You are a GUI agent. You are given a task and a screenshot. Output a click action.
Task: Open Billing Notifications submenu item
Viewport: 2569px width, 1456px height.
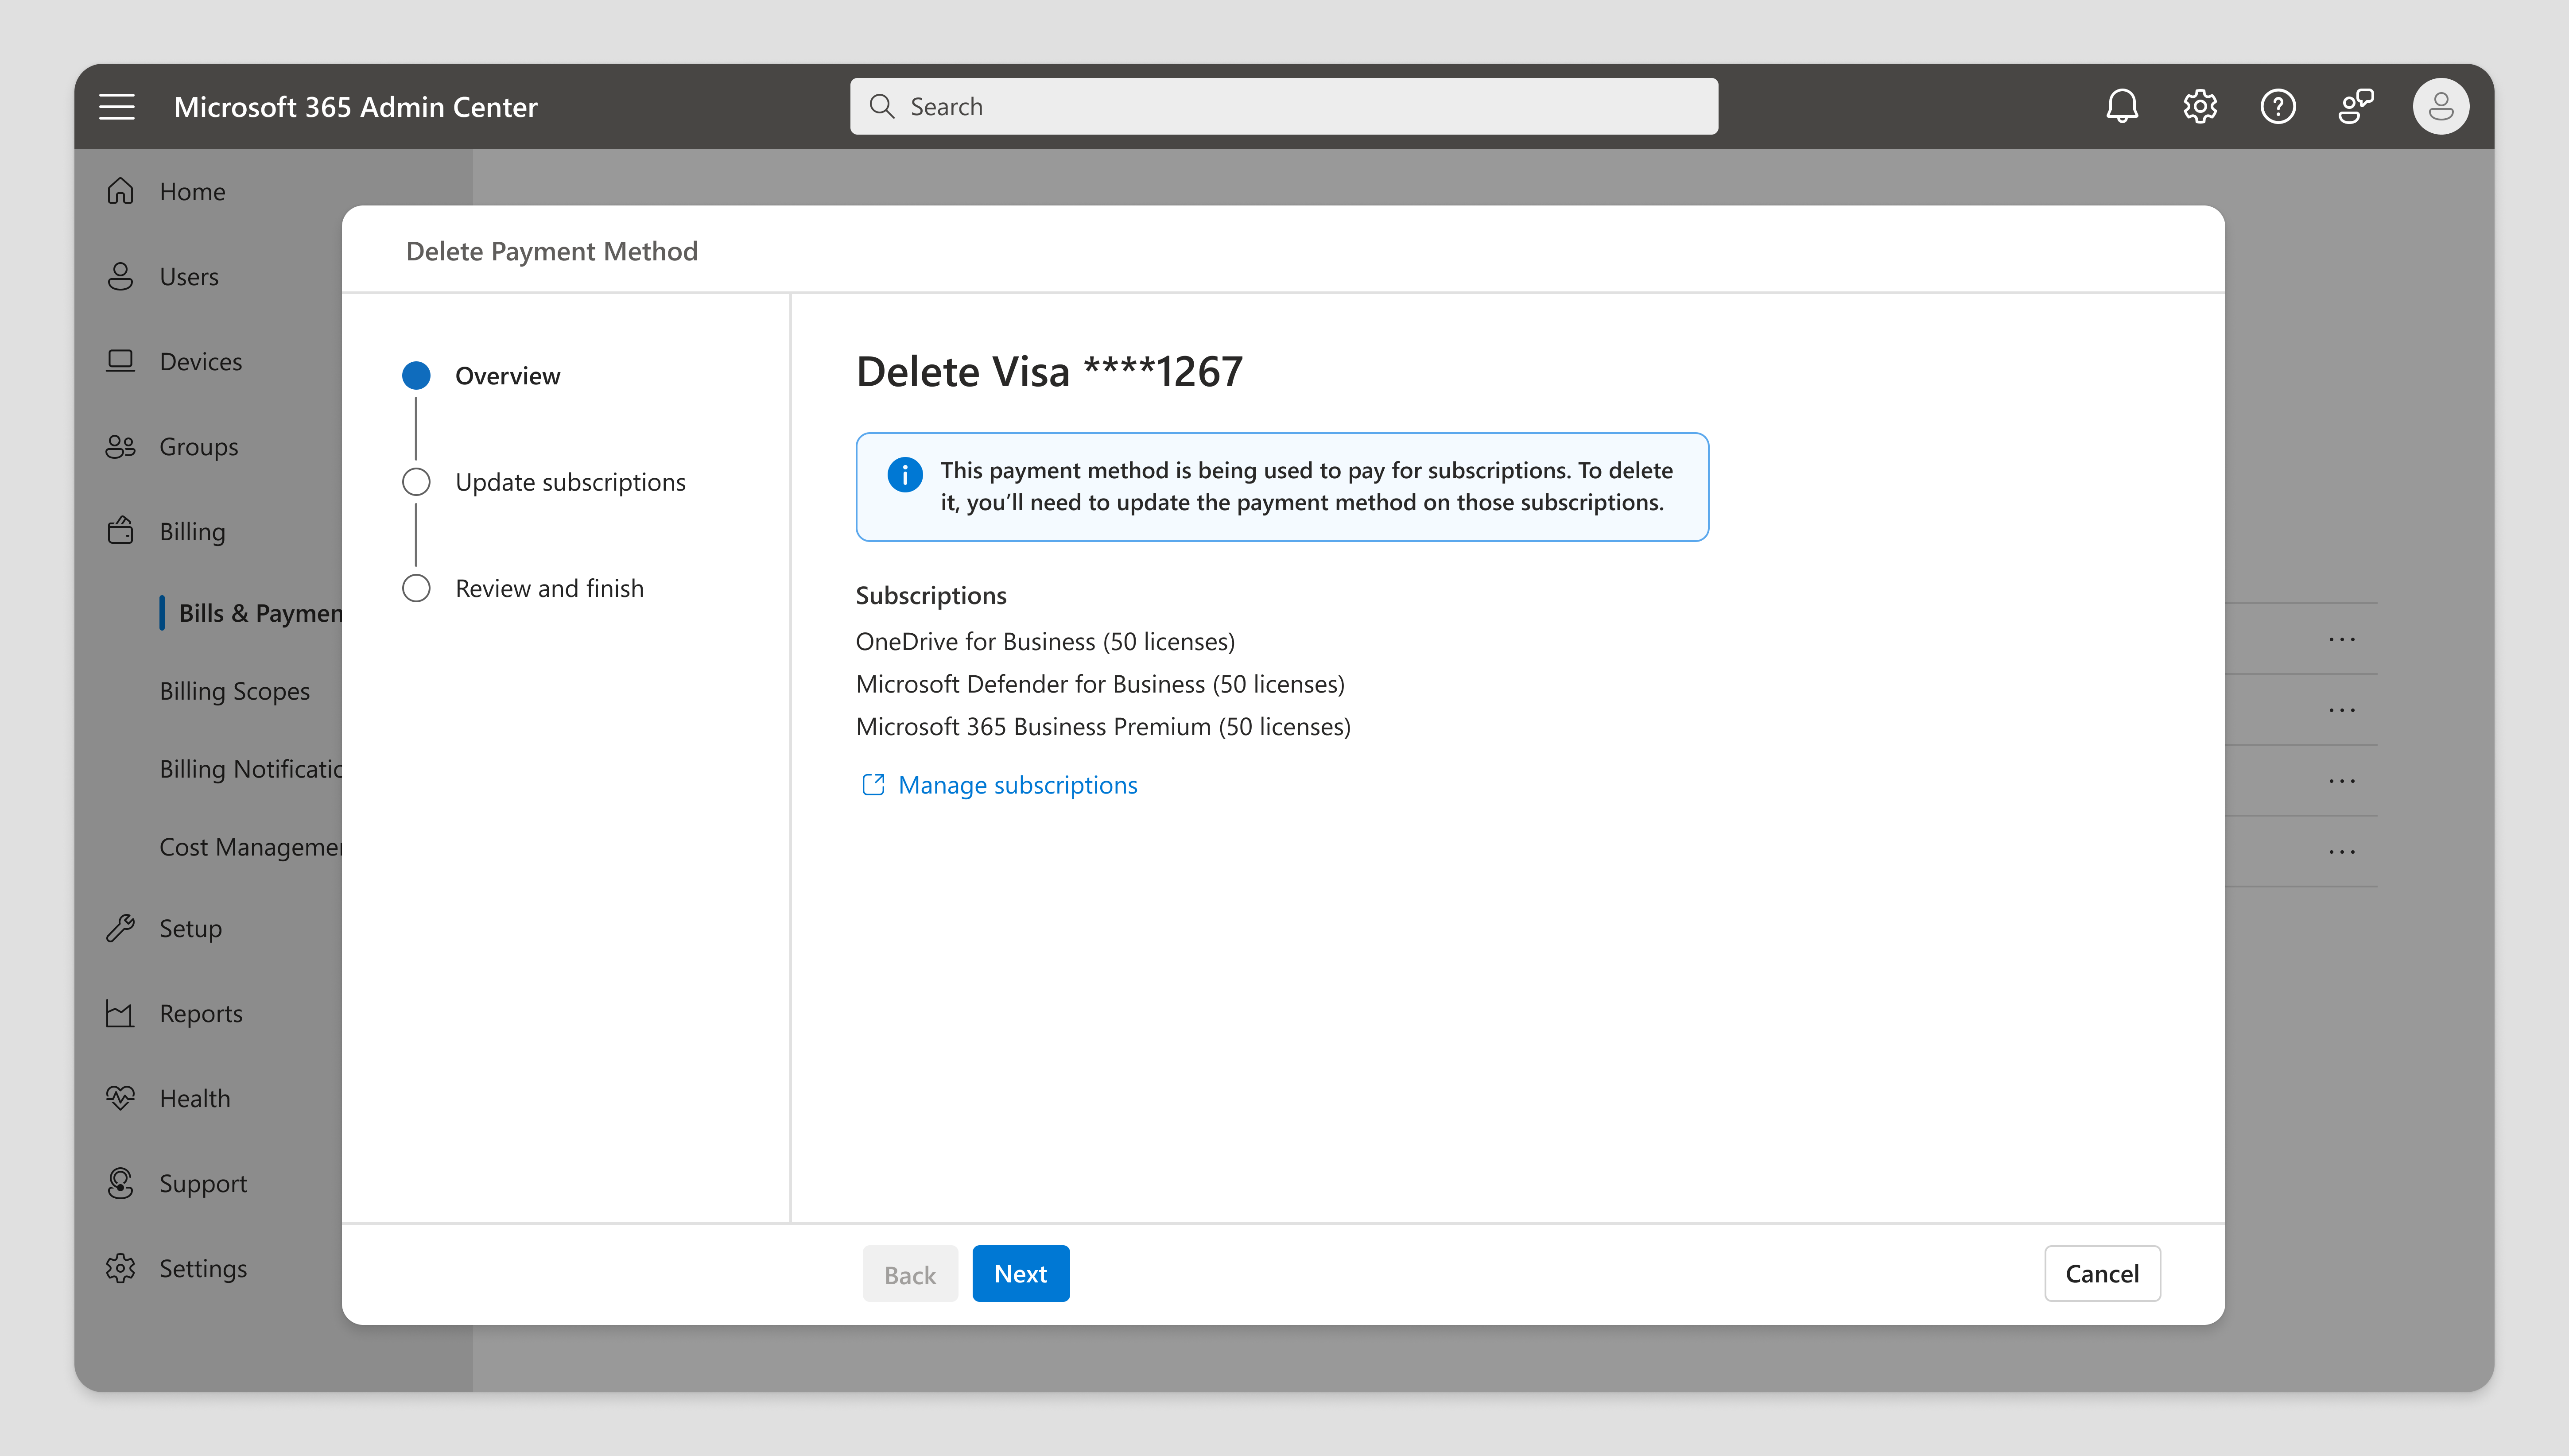(251, 769)
